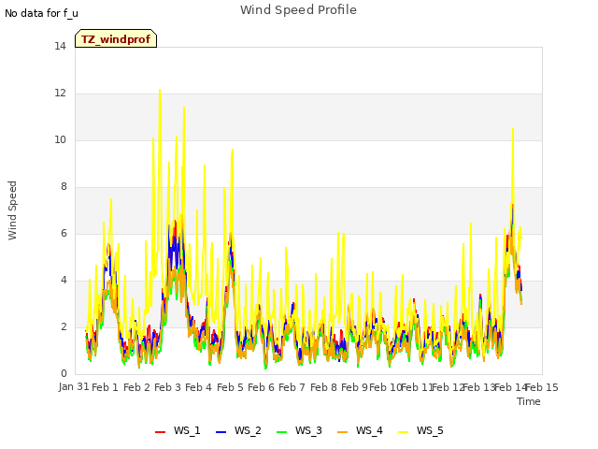Viewport: 598px width, 449px height.
Task: Toggle WS_5 legend entry
Action: click(420, 430)
